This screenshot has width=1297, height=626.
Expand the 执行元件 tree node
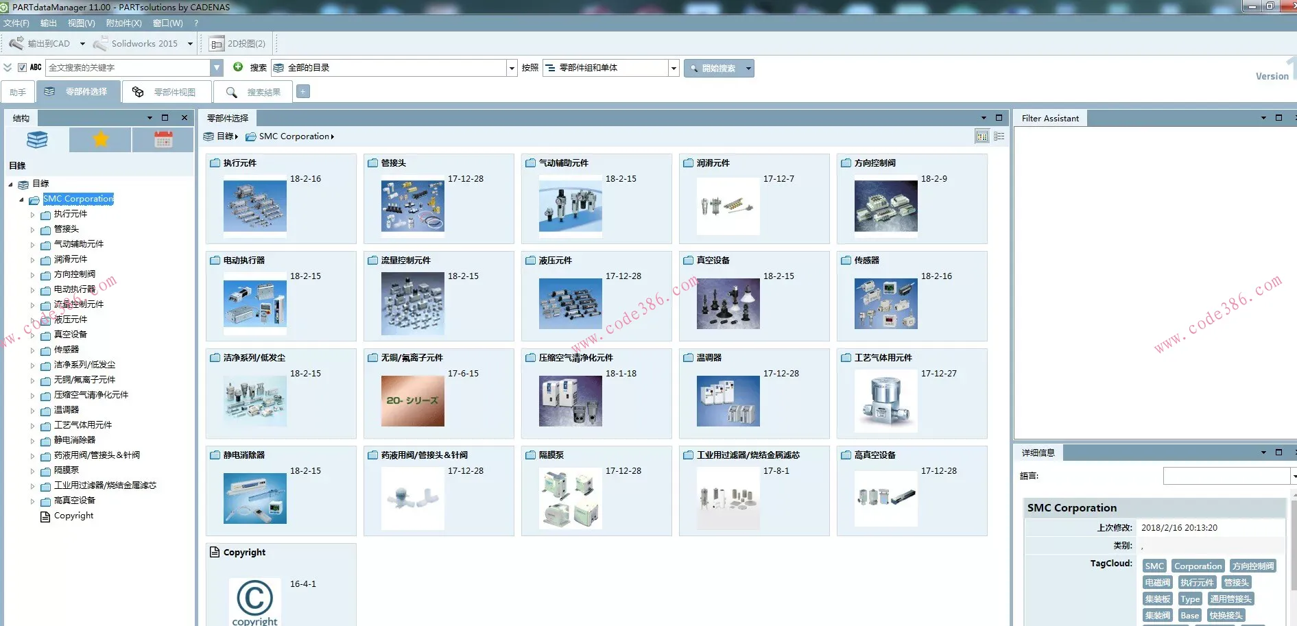coord(32,215)
